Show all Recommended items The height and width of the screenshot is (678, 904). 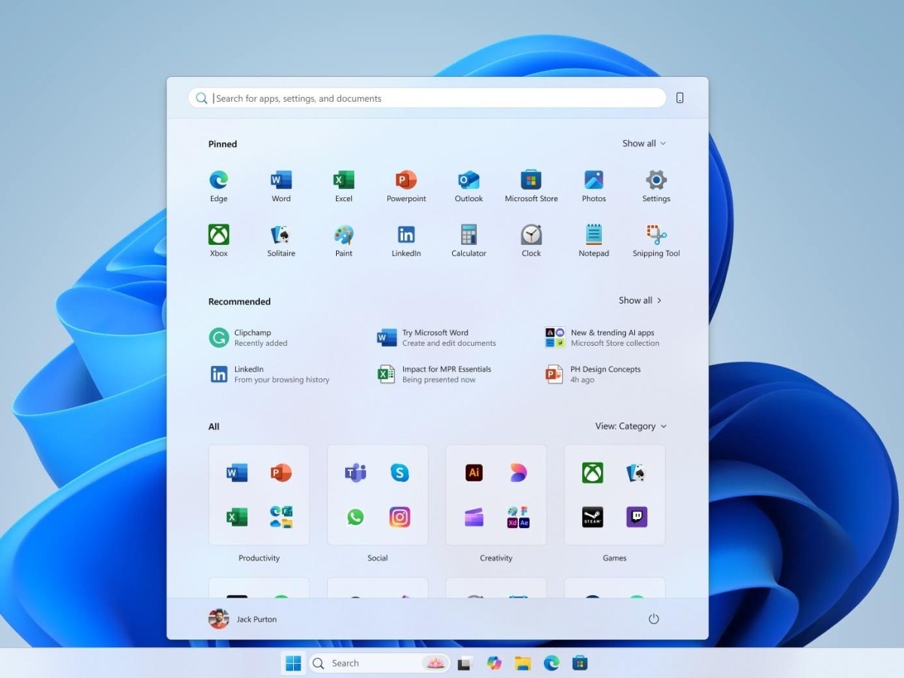(640, 300)
